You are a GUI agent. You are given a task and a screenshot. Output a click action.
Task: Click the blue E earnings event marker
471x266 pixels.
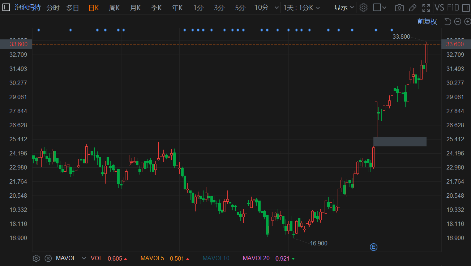[x=373, y=247]
